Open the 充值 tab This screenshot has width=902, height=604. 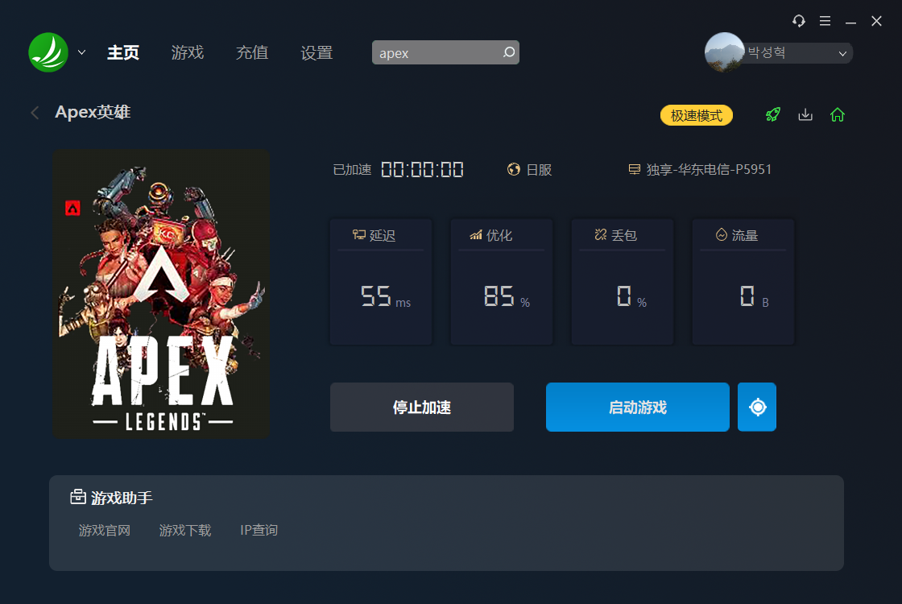252,53
